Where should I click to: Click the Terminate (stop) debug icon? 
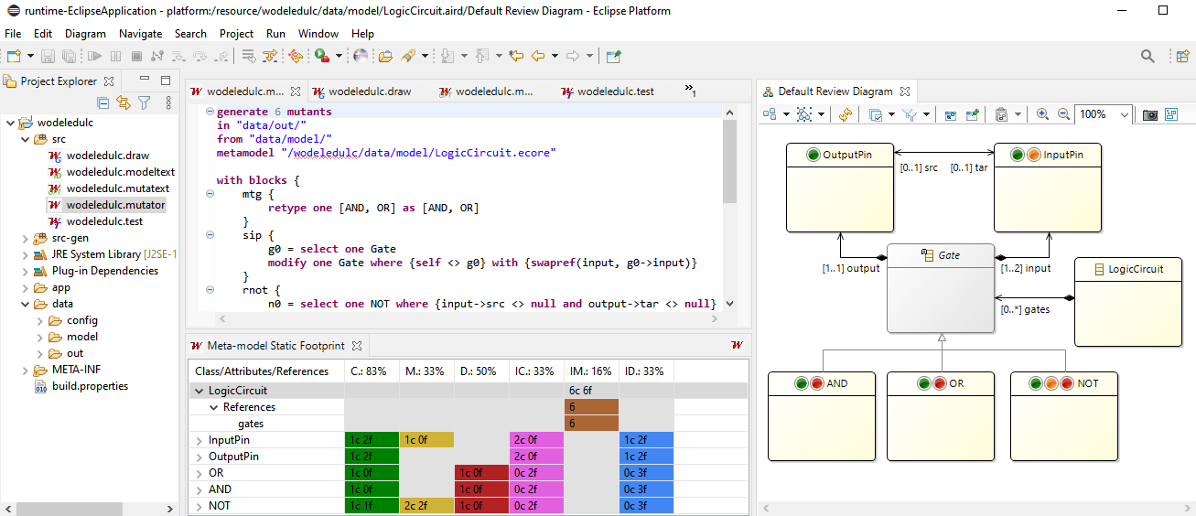pyautogui.click(x=136, y=56)
